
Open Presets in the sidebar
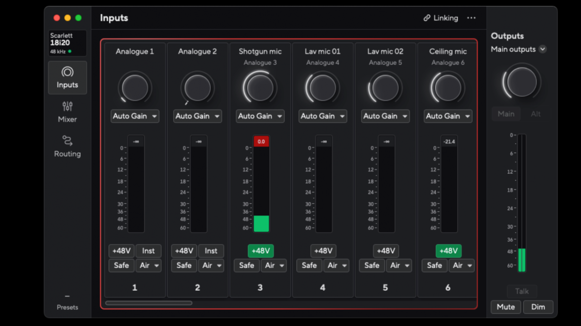pyautogui.click(x=67, y=302)
